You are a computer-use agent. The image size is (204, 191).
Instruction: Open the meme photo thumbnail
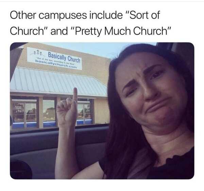coord(102,111)
